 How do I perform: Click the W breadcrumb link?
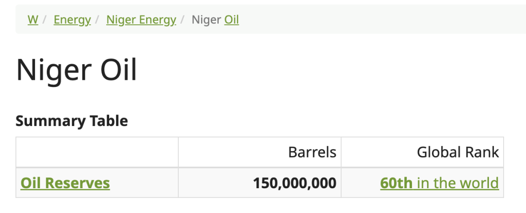pos(33,20)
